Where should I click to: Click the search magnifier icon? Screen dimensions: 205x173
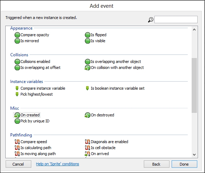point(150,20)
